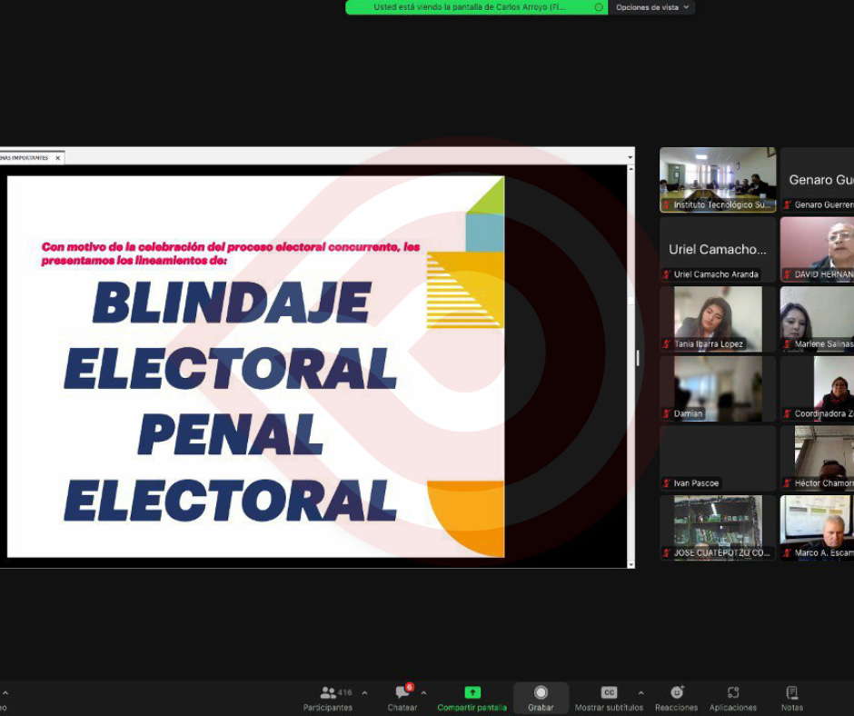Close the shared presentation's document tab
This screenshot has height=716, width=854.
58,158
